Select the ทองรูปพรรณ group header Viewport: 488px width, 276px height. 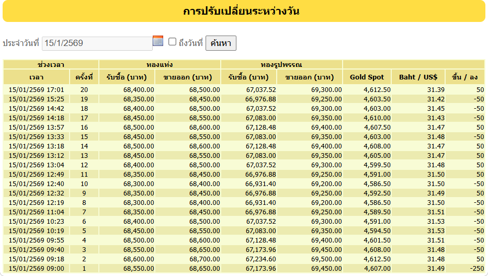pyautogui.click(x=281, y=64)
